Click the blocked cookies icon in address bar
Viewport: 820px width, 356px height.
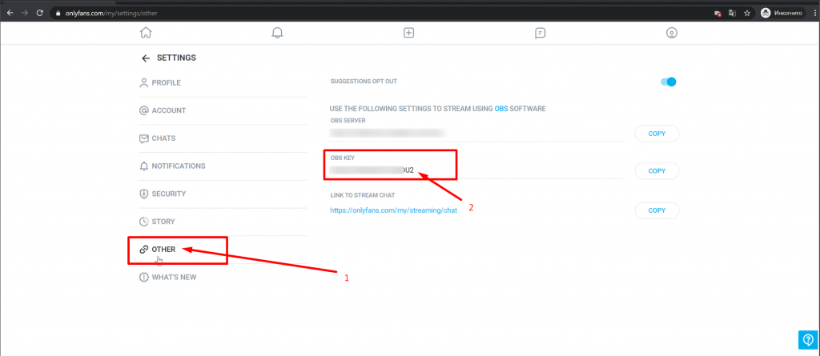pyautogui.click(x=718, y=13)
